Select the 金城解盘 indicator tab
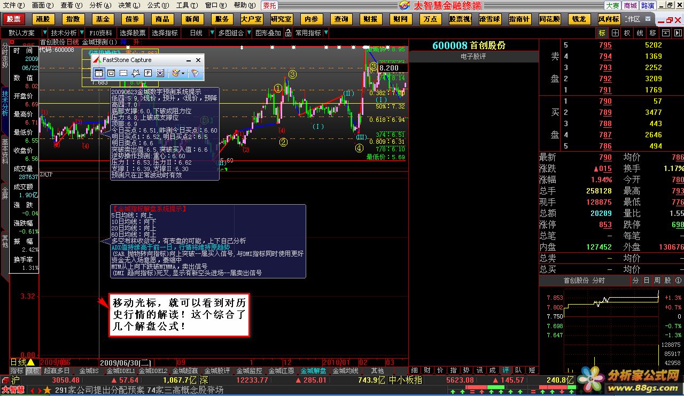This screenshot has width=684, height=396. (313, 370)
